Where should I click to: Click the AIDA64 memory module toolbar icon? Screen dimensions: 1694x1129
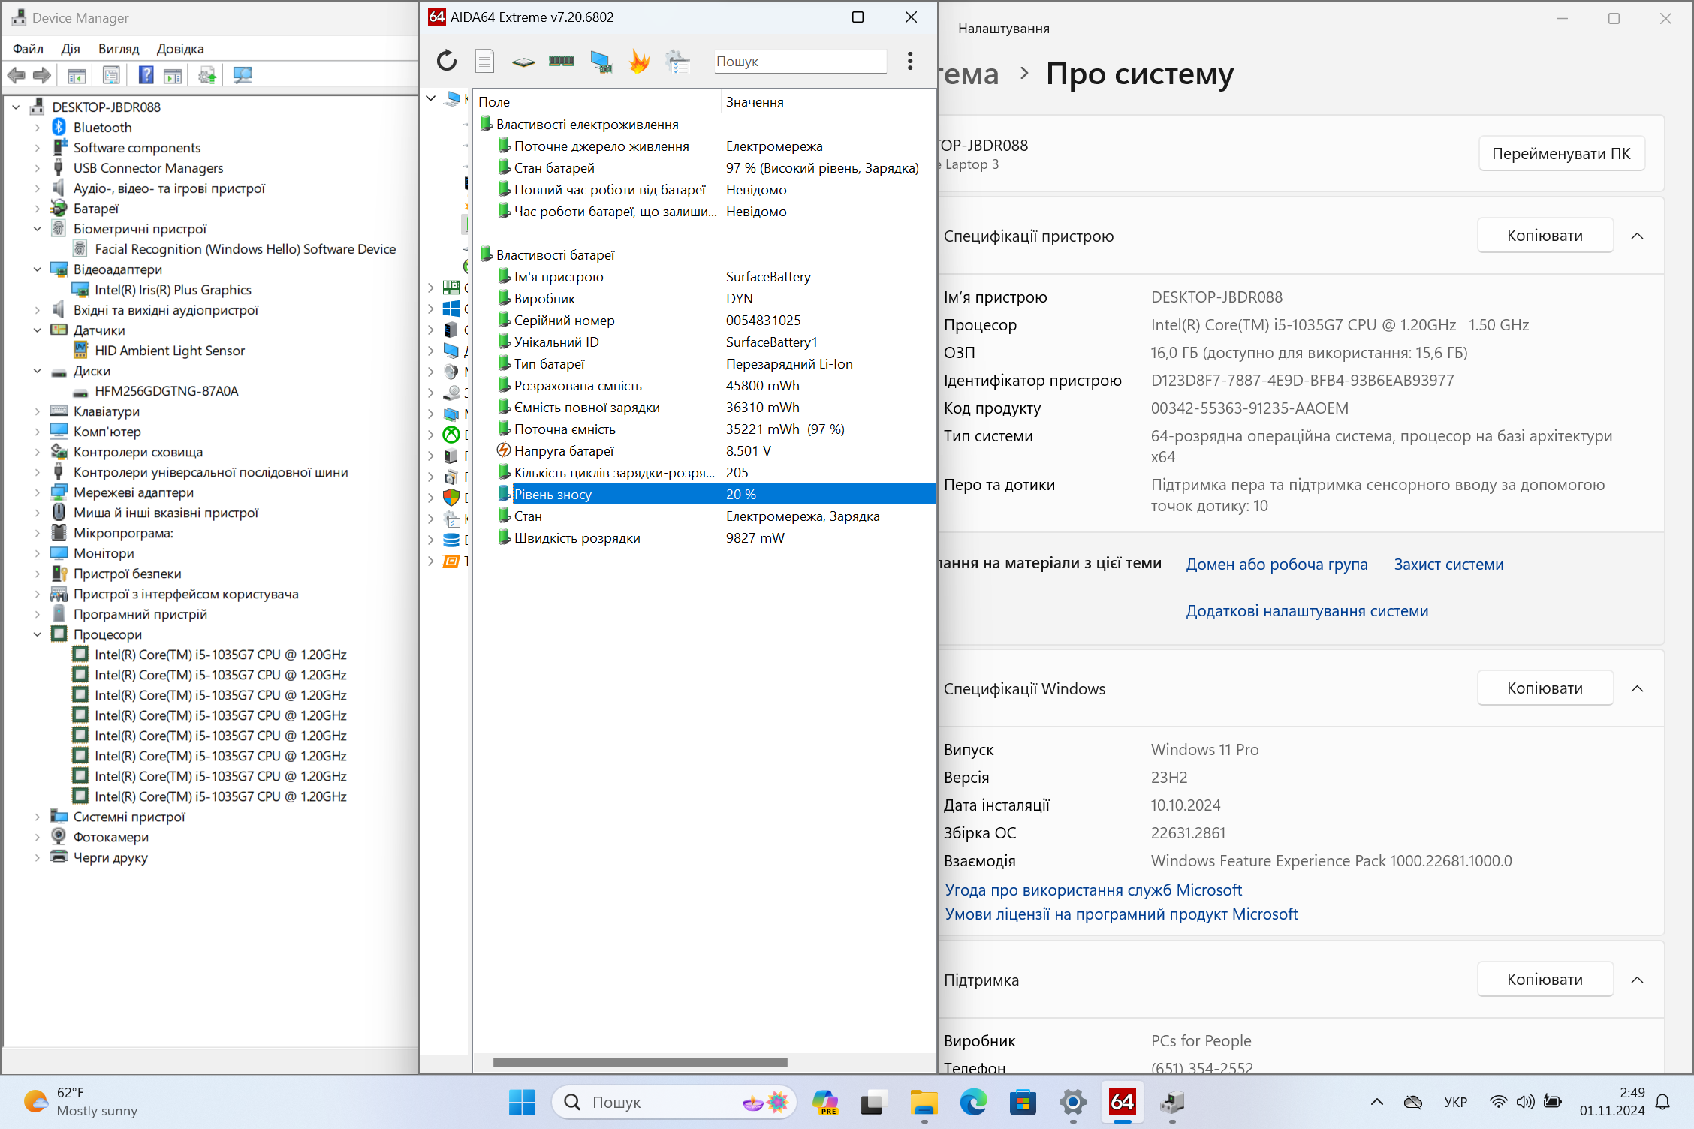pyautogui.click(x=562, y=61)
